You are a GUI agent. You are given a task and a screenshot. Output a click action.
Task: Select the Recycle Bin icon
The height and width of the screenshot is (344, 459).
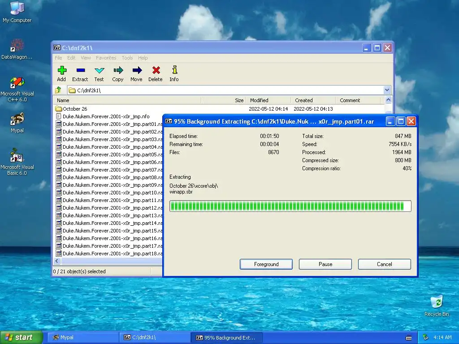point(437,305)
